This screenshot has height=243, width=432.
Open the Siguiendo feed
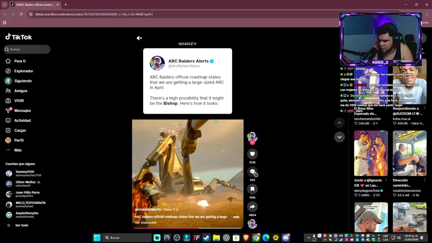tap(23, 81)
